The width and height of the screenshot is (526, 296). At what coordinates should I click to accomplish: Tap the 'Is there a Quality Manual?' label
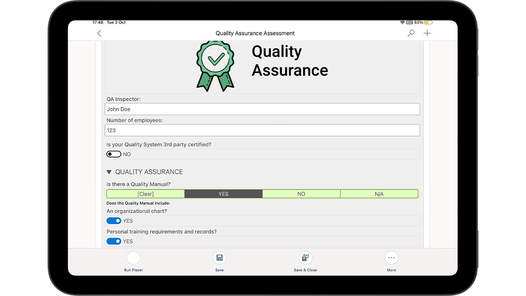(x=138, y=184)
